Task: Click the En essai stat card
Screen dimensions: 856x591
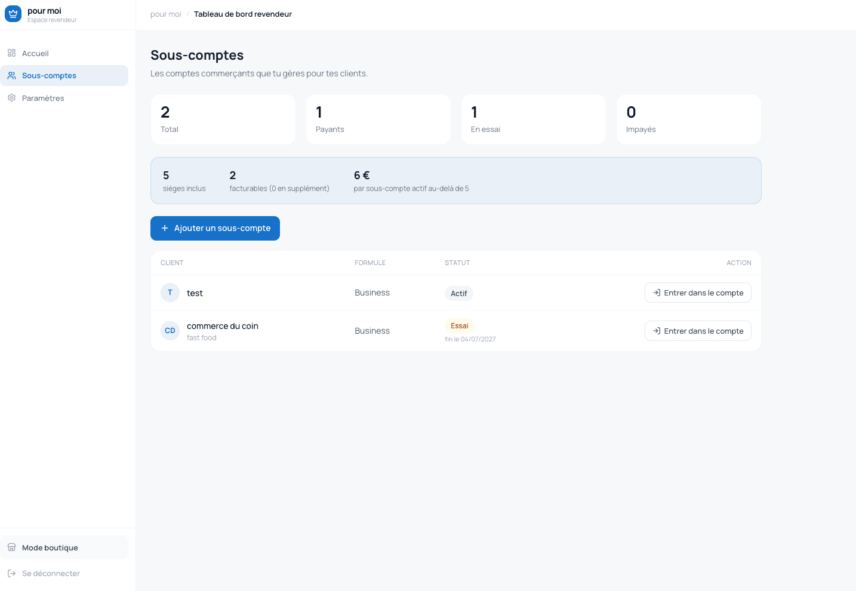Action: tap(534, 119)
